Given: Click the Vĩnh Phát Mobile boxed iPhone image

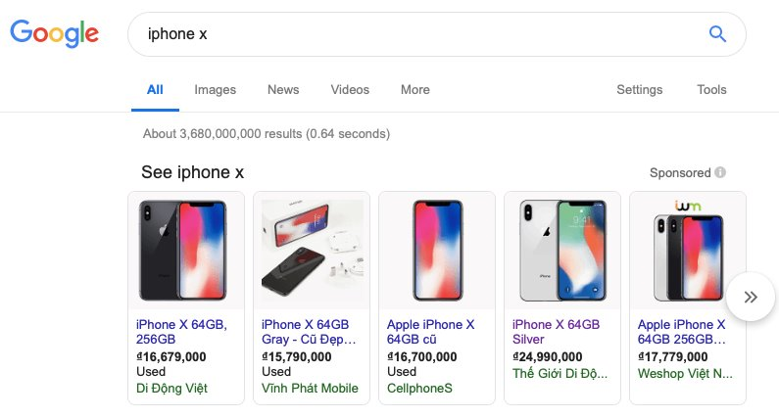Looking at the screenshot, I should click(312, 251).
